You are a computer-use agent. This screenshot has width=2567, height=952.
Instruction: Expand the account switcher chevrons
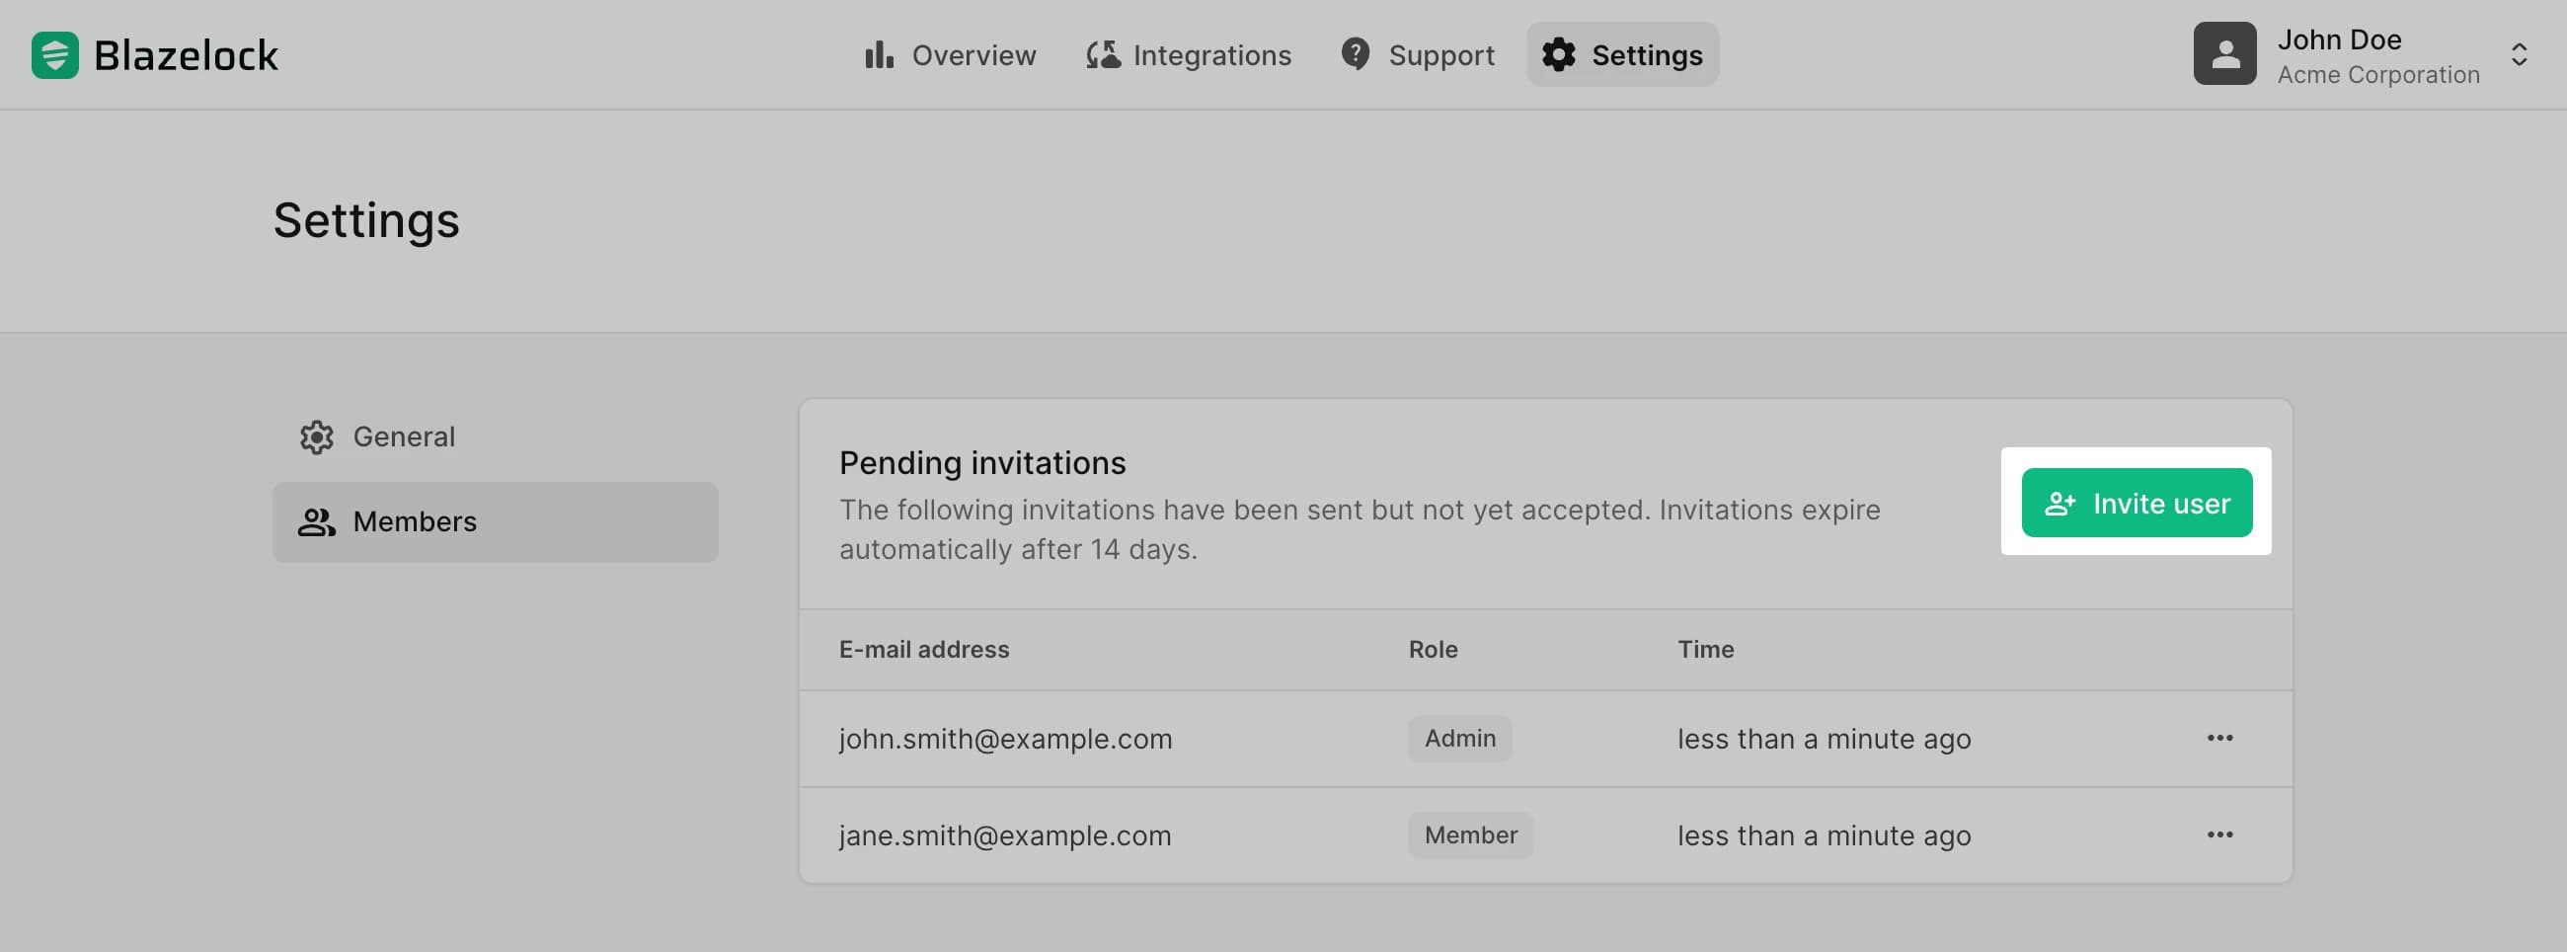[x=2519, y=55]
